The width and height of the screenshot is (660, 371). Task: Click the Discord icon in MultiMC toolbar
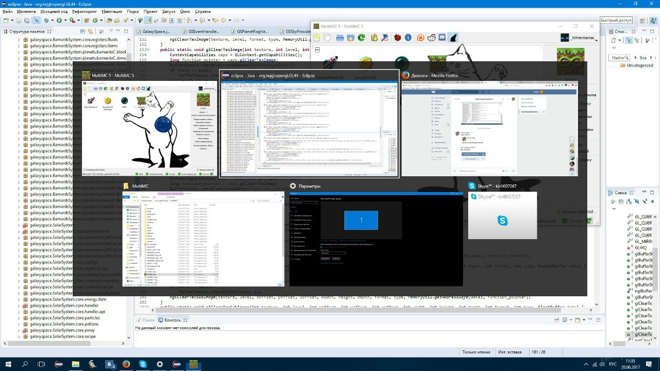click(x=442, y=37)
